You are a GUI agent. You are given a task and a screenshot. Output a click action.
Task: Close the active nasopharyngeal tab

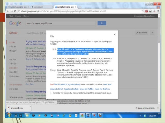point(76,7)
